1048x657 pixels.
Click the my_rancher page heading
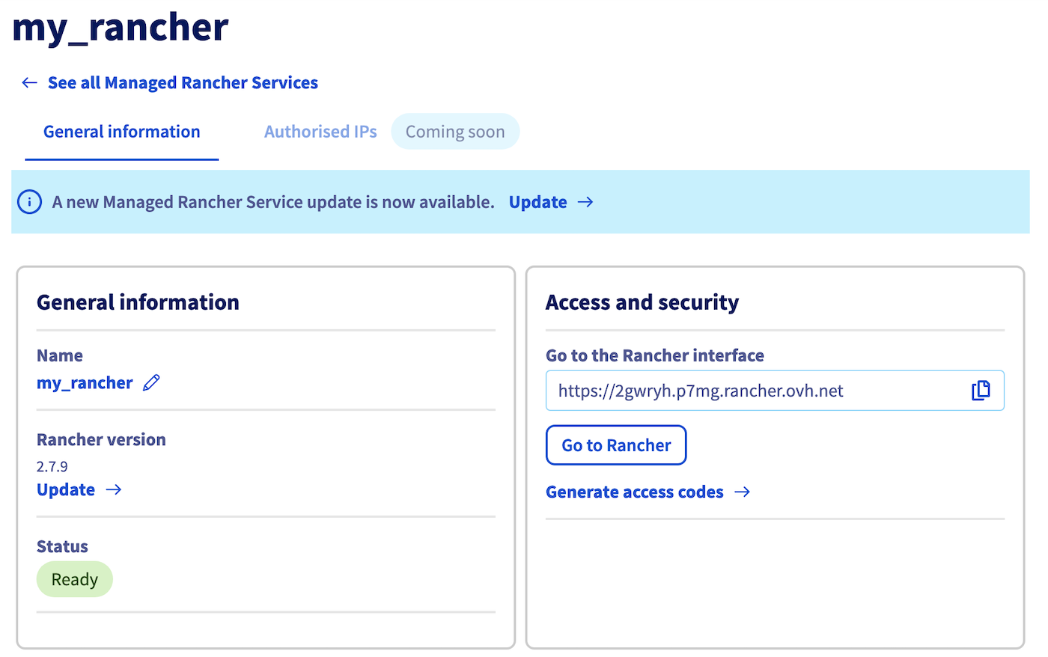[x=120, y=28]
